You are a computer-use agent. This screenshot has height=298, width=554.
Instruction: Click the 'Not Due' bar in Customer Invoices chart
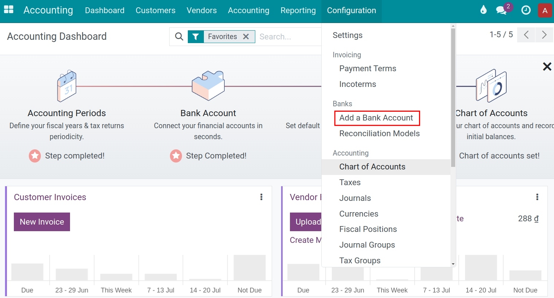[x=249, y=268]
